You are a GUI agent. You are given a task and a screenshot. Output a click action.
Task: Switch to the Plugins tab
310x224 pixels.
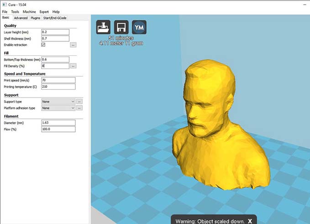36,18
